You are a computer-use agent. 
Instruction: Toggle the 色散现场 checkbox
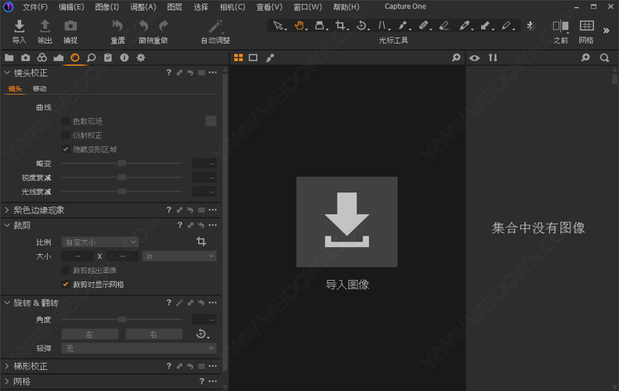click(x=66, y=121)
